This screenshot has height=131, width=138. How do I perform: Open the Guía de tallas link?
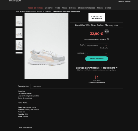pyautogui.click(x=104, y=48)
